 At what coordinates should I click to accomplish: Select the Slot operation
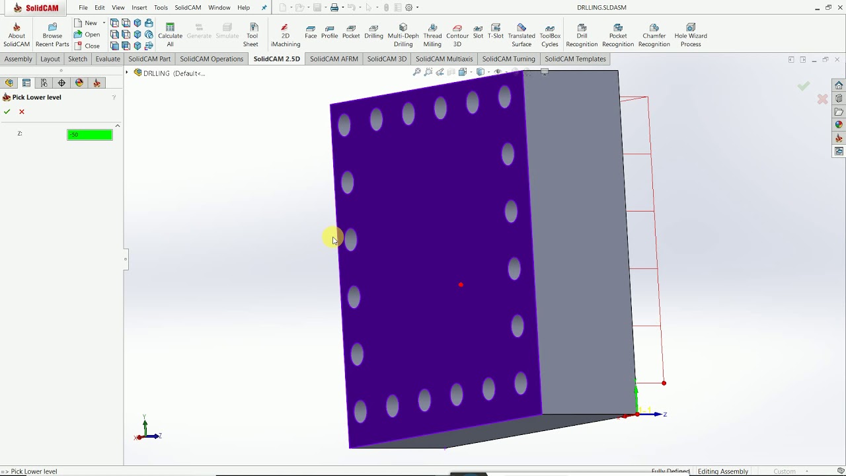click(478, 32)
